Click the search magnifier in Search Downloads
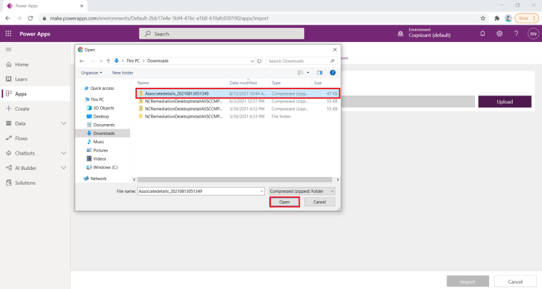This screenshot has height=289, width=542. coord(332,61)
